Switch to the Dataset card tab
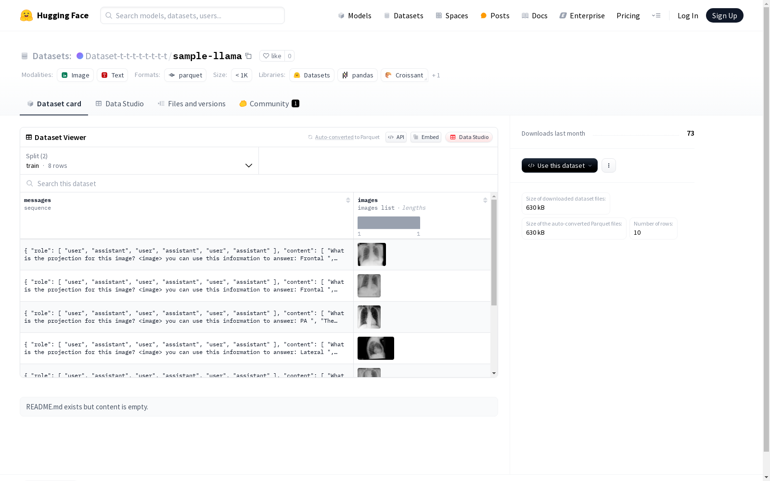 [x=54, y=104]
